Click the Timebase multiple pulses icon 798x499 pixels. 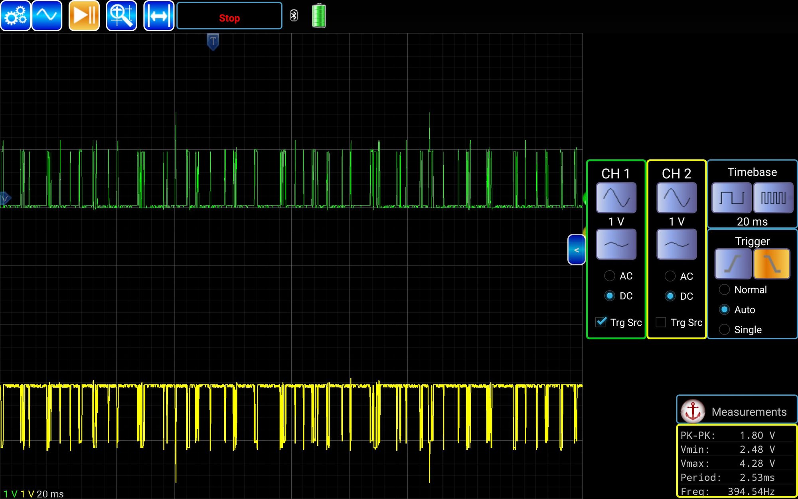click(x=773, y=198)
